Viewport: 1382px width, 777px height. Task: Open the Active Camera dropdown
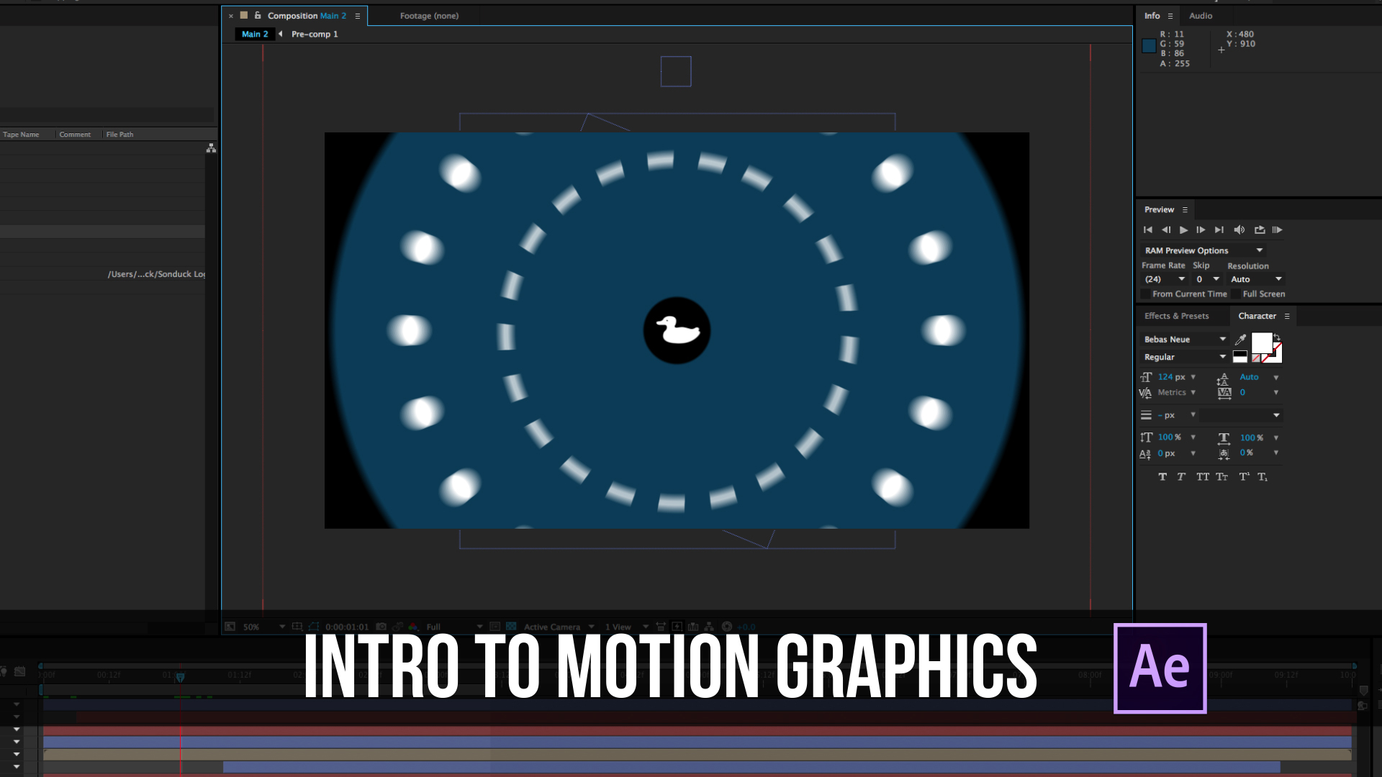pos(552,627)
